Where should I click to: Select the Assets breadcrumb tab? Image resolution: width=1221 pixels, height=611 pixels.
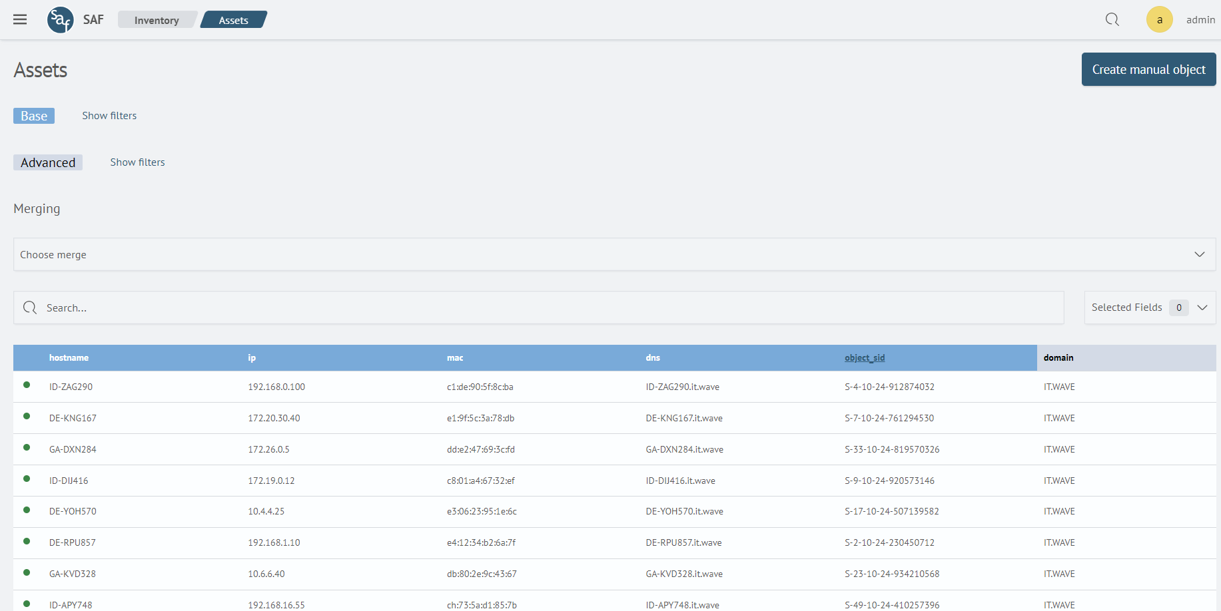[x=233, y=20]
